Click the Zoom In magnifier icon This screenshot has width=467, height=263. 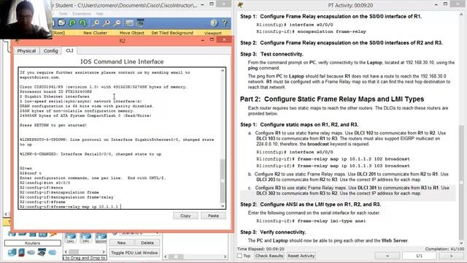click(x=96, y=23)
